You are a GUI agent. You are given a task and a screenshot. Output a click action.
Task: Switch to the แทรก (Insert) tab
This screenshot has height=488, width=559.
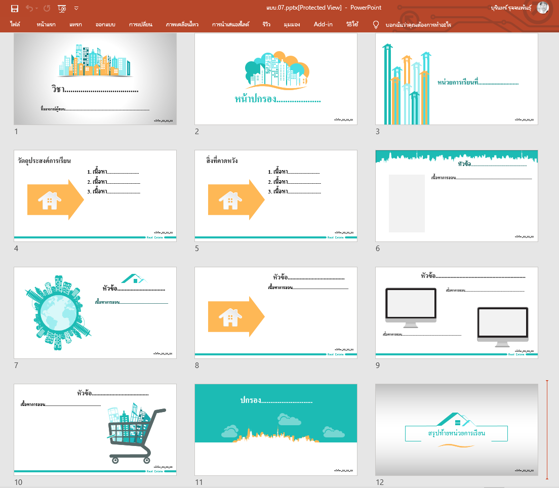(75, 24)
